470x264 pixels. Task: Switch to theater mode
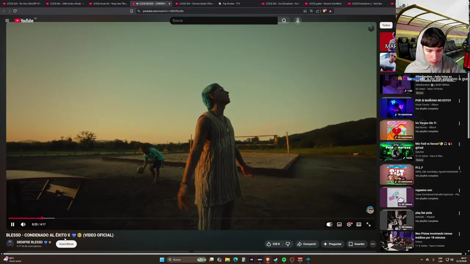359,224
